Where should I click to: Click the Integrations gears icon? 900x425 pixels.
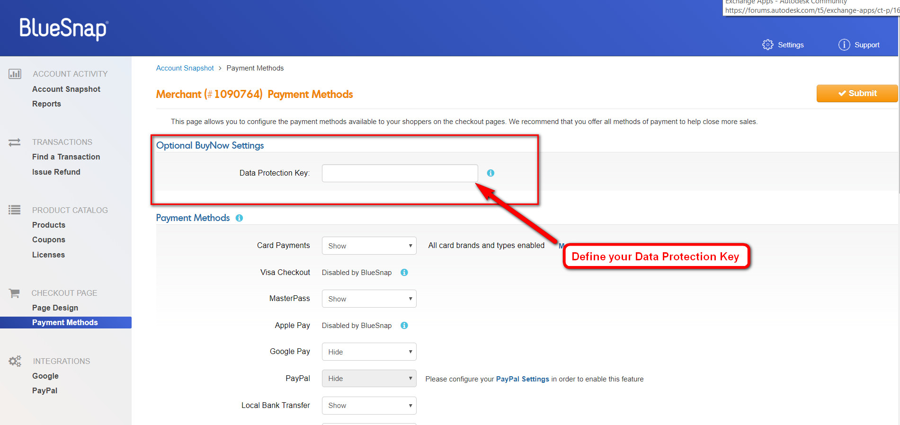(x=15, y=361)
